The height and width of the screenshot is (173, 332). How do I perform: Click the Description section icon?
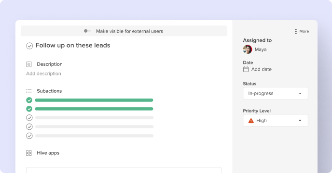(x=29, y=64)
